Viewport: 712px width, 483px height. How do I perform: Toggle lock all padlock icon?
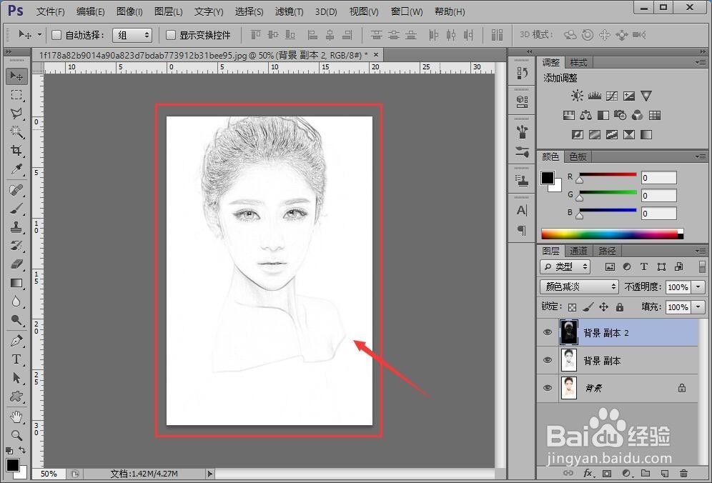coord(619,307)
